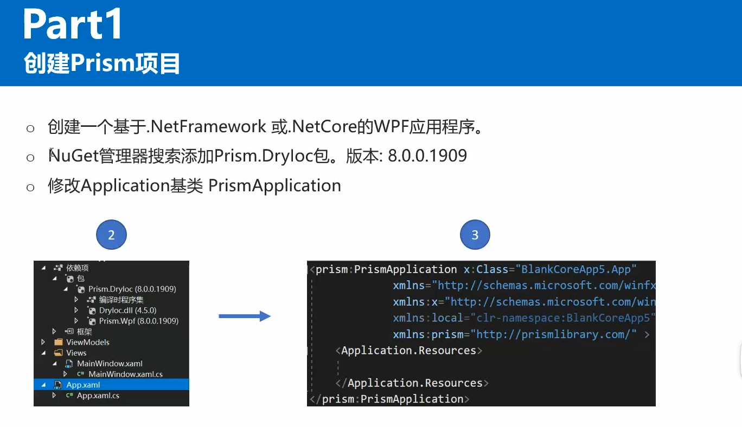Collapse the 包 packages node
The image size is (742, 427).
[55, 279]
